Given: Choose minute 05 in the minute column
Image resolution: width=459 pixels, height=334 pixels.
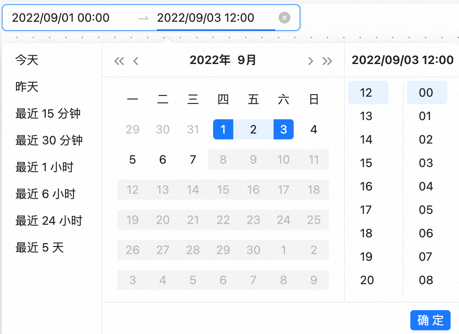Looking at the screenshot, I should 425,210.
